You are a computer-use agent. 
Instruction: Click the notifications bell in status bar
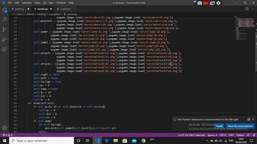pos(254,135)
